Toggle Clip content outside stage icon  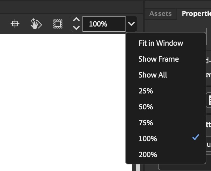58,24
